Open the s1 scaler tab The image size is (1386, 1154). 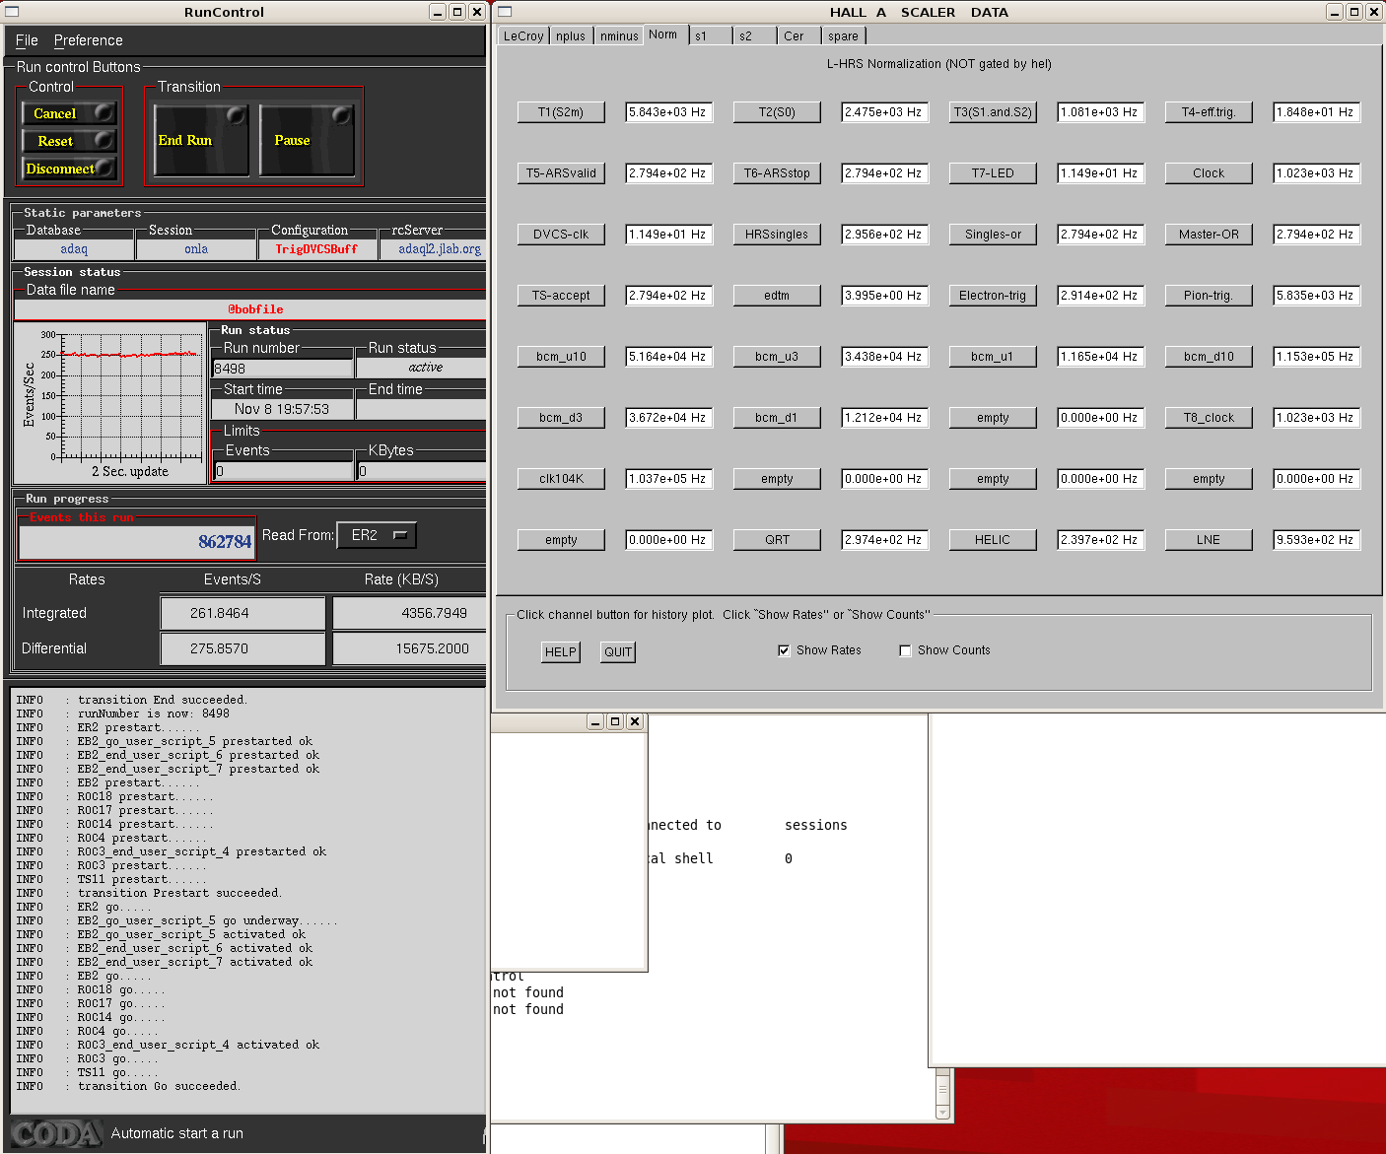click(x=710, y=35)
